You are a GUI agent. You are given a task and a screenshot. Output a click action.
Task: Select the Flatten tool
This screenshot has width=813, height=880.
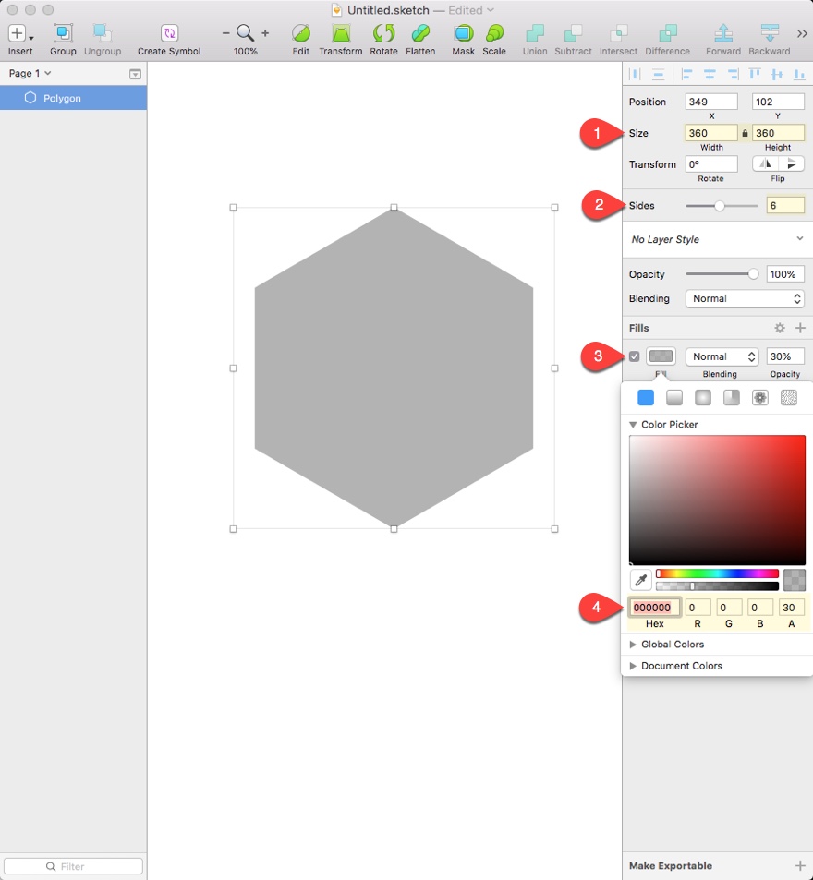[x=420, y=34]
